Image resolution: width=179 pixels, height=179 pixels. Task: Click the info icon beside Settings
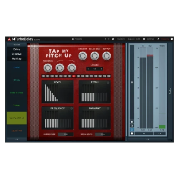144,39
